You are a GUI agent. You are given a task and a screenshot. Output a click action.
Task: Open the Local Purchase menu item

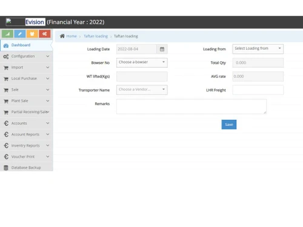click(26, 79)
